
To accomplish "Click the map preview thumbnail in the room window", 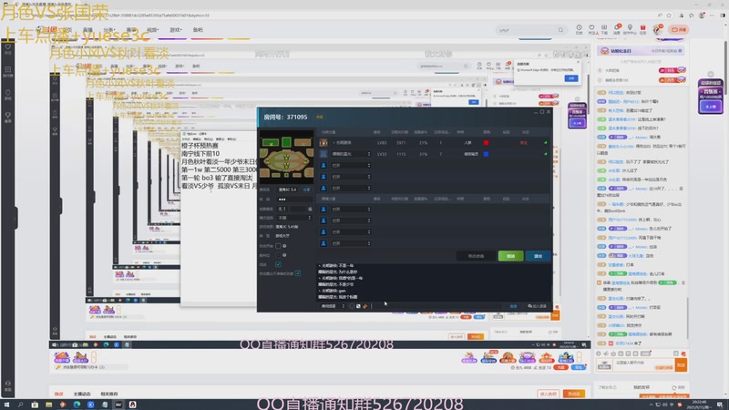I will 286,155.
